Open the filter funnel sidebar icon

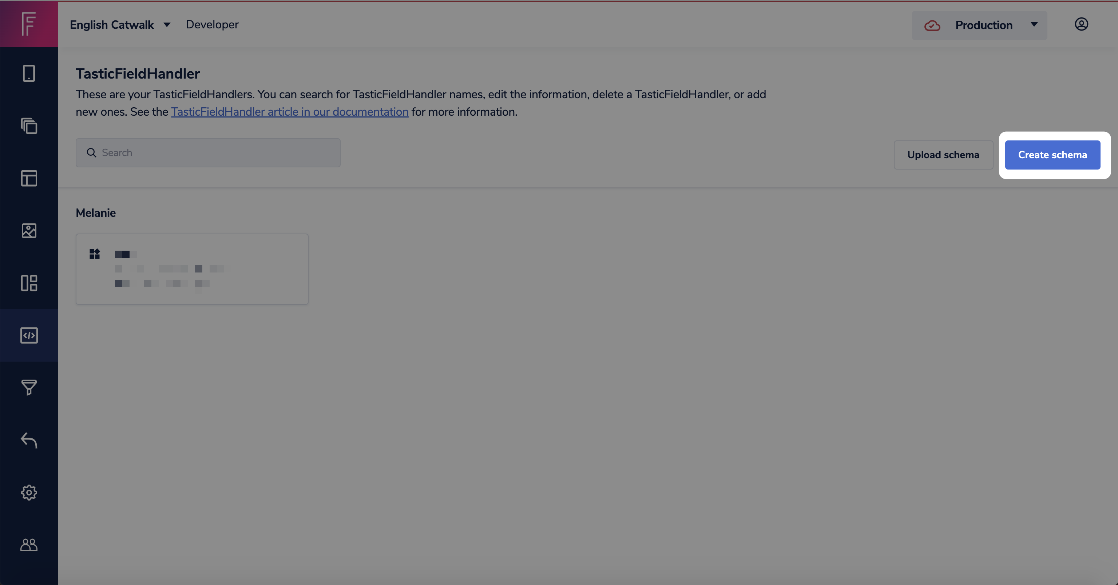29,387
